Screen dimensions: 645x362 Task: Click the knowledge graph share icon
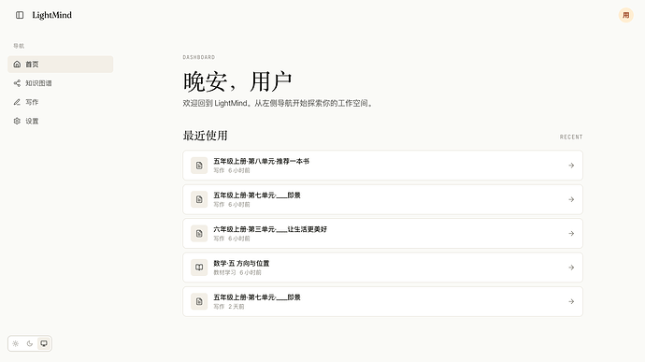tap(17, 83)
